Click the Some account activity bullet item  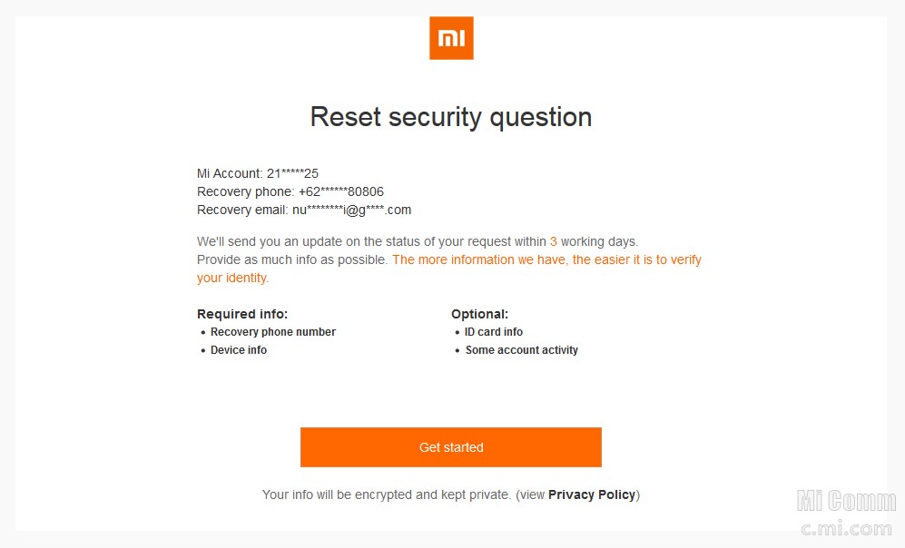[x=522, y=349]
